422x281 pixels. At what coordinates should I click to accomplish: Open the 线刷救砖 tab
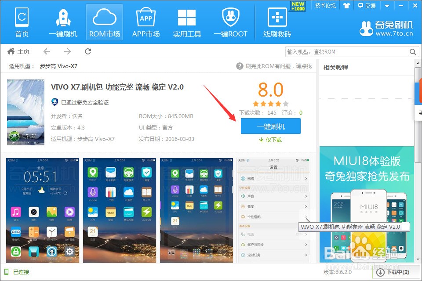point(277,22)
